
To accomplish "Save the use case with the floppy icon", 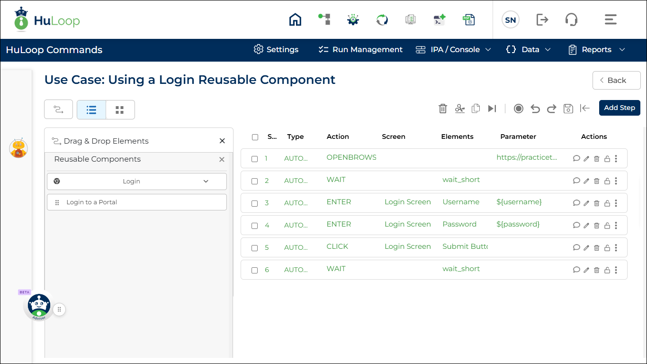I will point(568,109).
